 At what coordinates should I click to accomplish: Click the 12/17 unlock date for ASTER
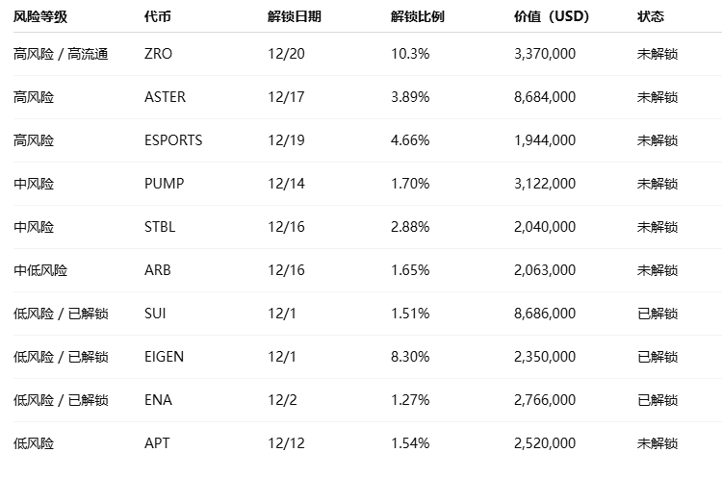(x=286, y=97)
